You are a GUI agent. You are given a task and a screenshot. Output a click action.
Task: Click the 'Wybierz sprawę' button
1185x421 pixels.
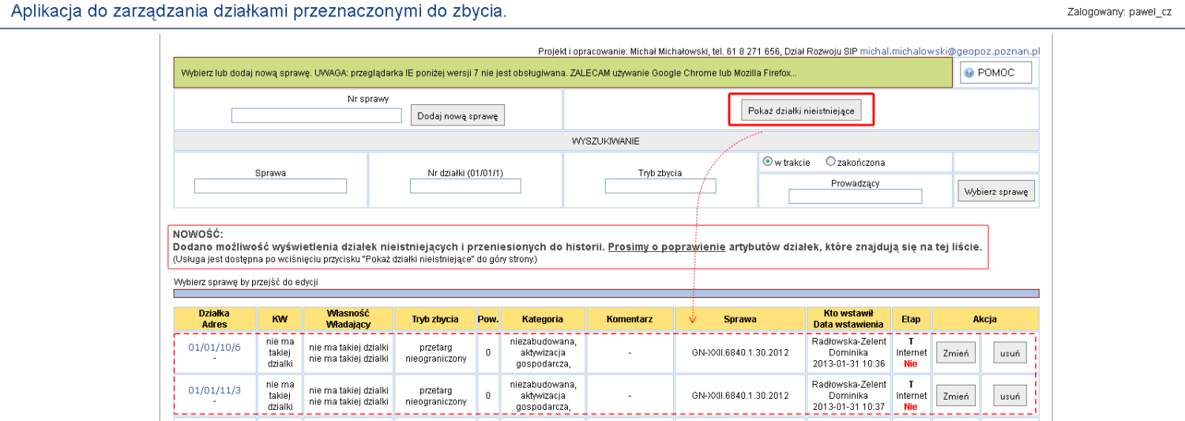996,191
